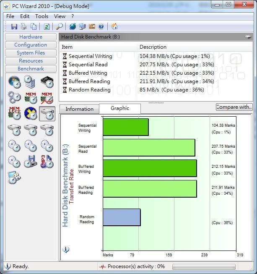
Task: Open the System Files category
Action: point(31,53)
